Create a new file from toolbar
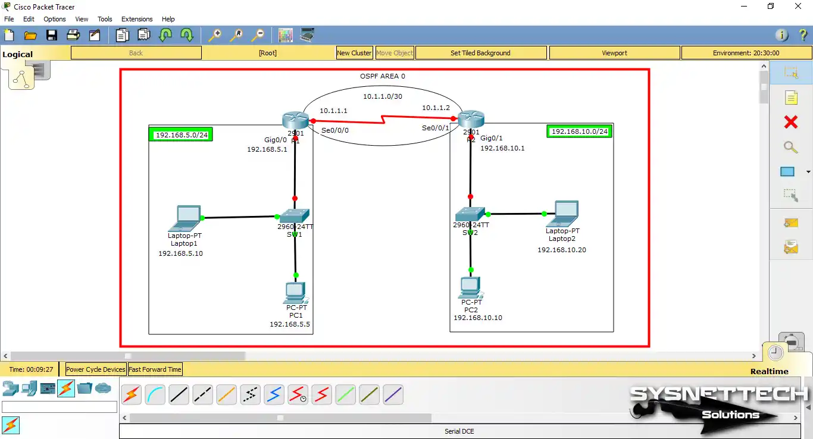The image size is (813, 439). 9,35
